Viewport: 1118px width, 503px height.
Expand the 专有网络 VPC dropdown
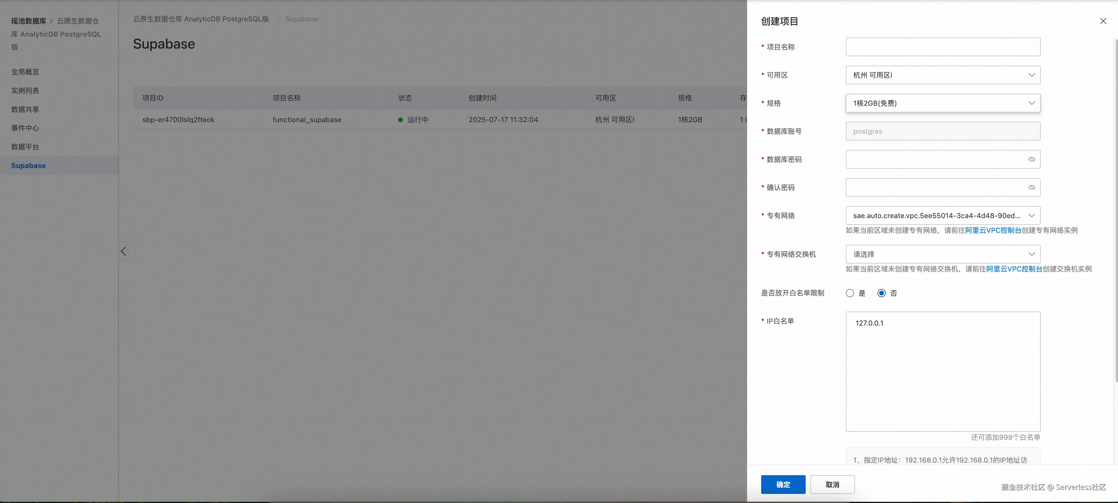(x=943, y=215)
